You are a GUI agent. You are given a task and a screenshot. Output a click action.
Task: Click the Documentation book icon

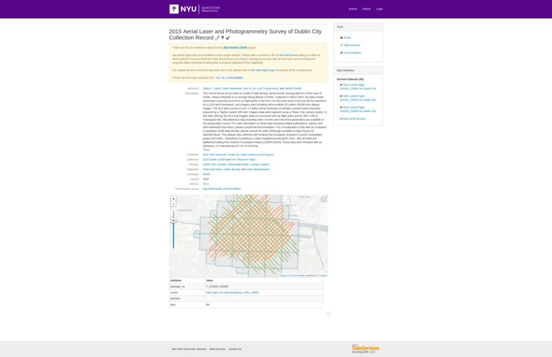pyautogui.click(x=341, y=52)
